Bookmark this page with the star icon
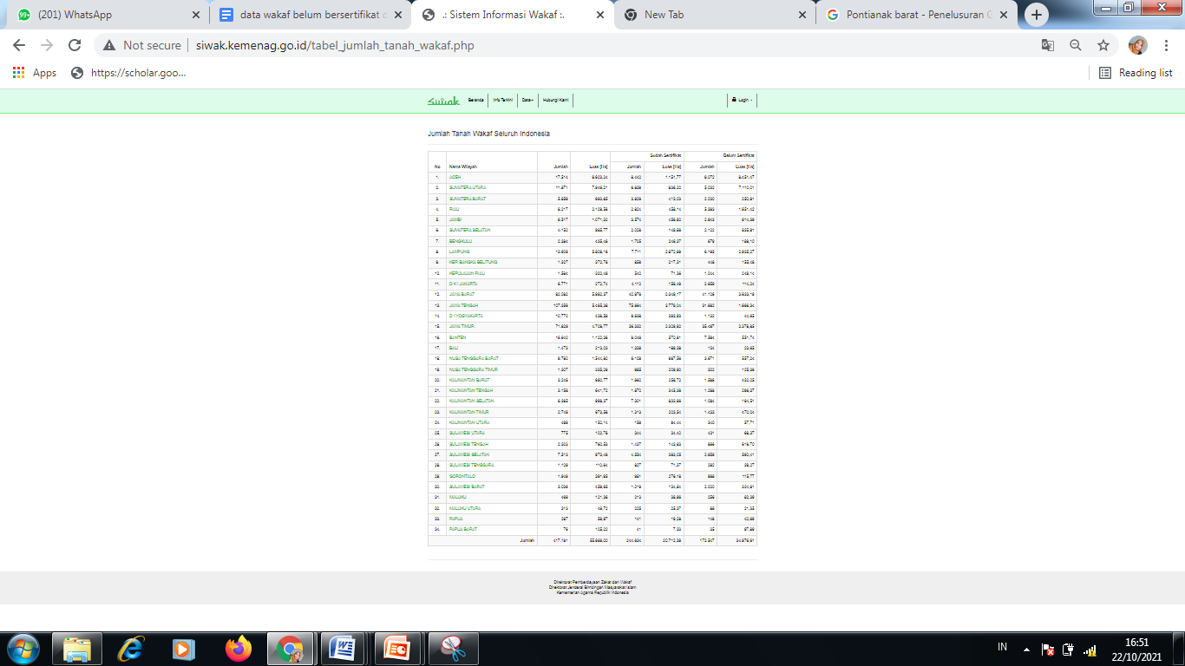The image size is (1185, 666). click(1103, 45)
